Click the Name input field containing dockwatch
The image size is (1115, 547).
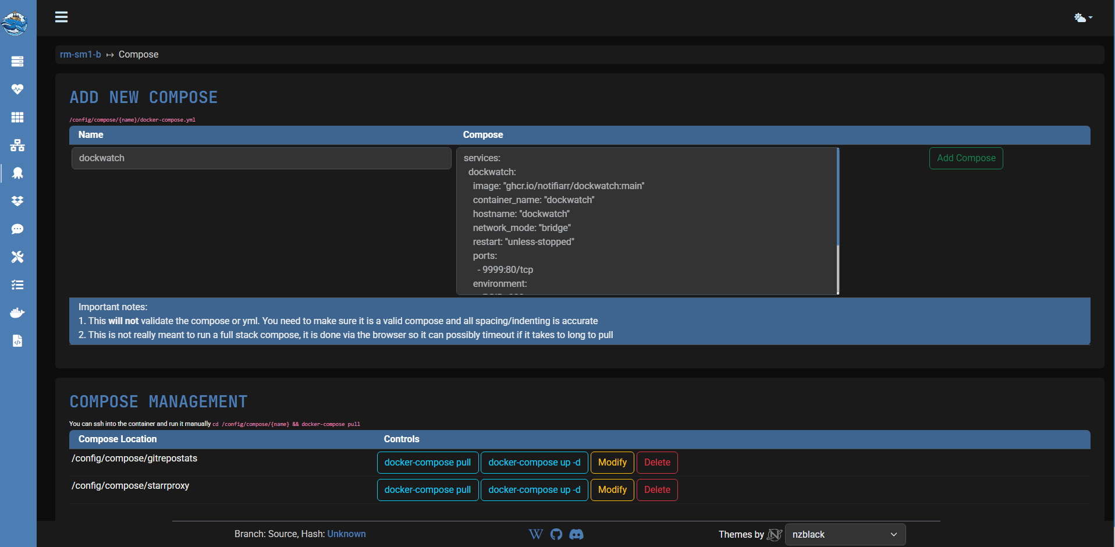[261, 158]
